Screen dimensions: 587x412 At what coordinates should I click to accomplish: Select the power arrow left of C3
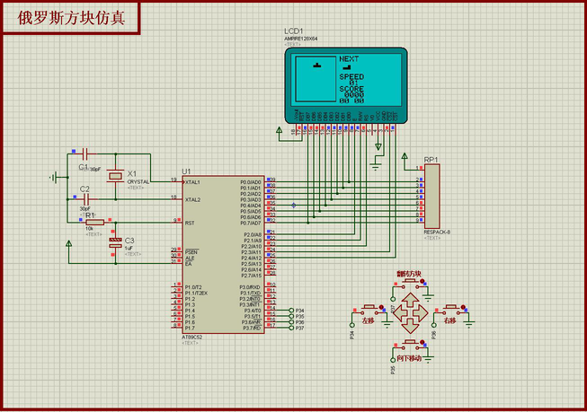[x=69, y=244]
